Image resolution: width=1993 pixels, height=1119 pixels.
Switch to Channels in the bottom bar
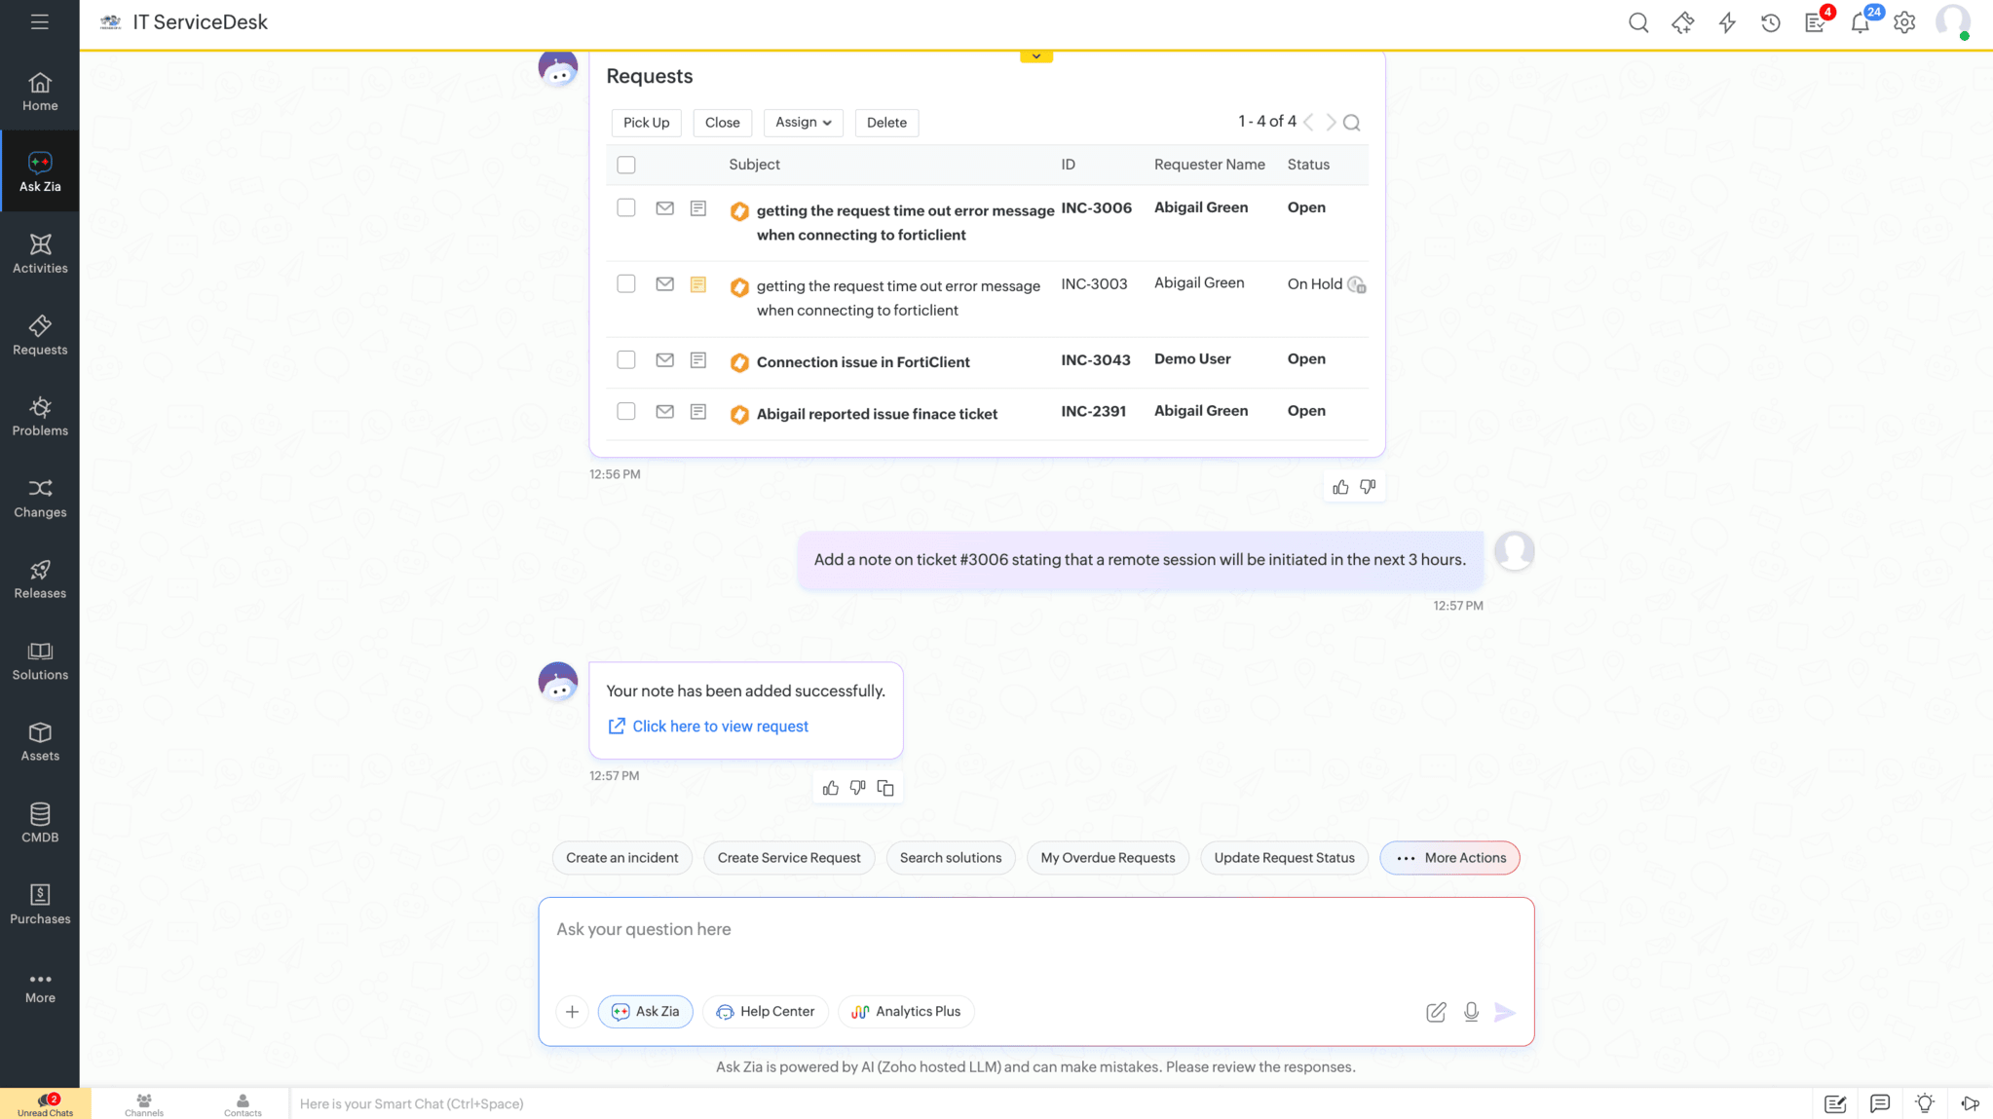(x=143, y=1103)
